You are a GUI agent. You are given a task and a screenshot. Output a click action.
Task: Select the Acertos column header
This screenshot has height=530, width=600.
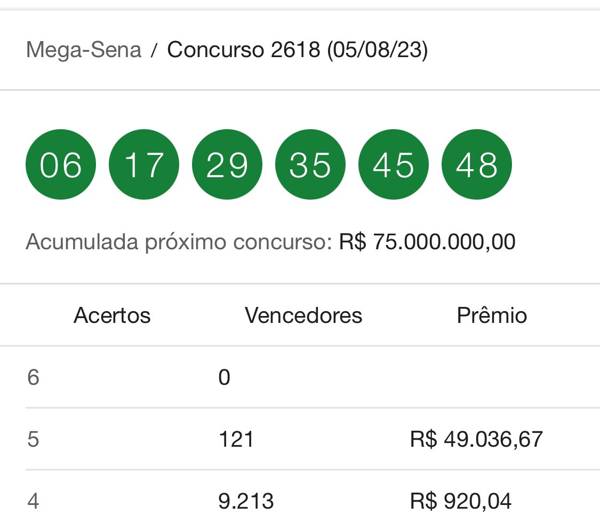[x=112, y=315]
